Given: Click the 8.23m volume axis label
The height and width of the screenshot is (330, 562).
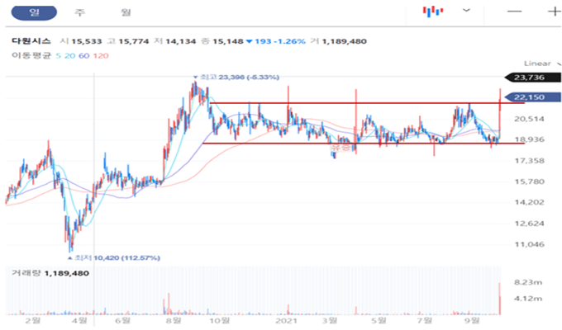Looking at the screenshot, I should (x=528, y=282).
